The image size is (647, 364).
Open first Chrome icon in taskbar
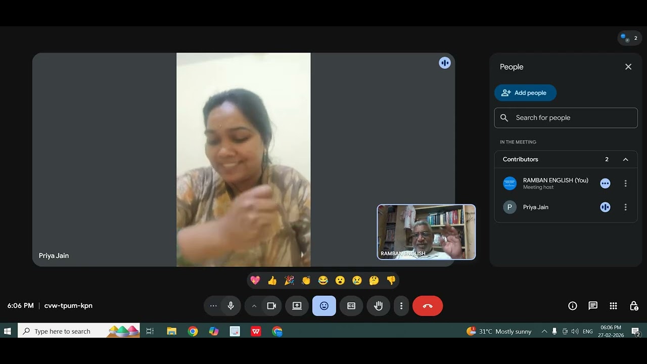pos(193,331)
